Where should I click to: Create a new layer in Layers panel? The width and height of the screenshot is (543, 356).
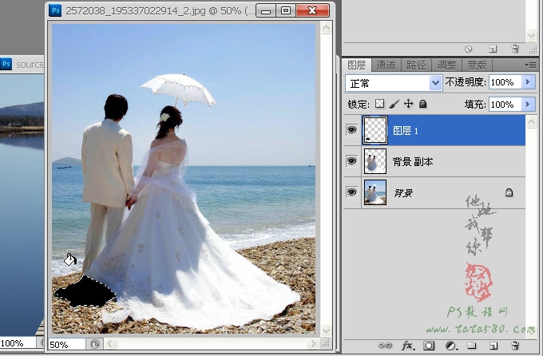493,346
